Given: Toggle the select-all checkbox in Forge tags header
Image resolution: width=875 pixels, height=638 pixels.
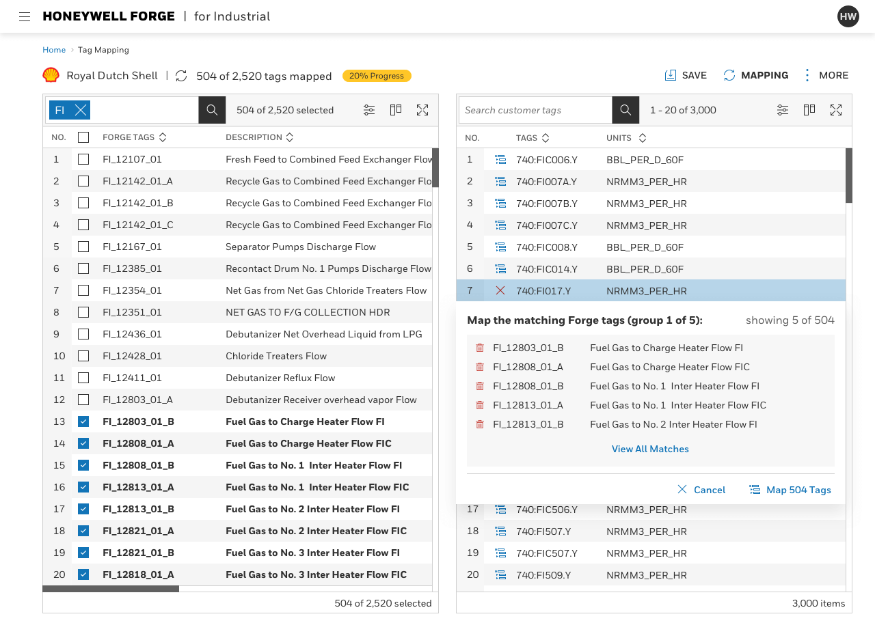Looking at the screenshot, I should point(83,137).
